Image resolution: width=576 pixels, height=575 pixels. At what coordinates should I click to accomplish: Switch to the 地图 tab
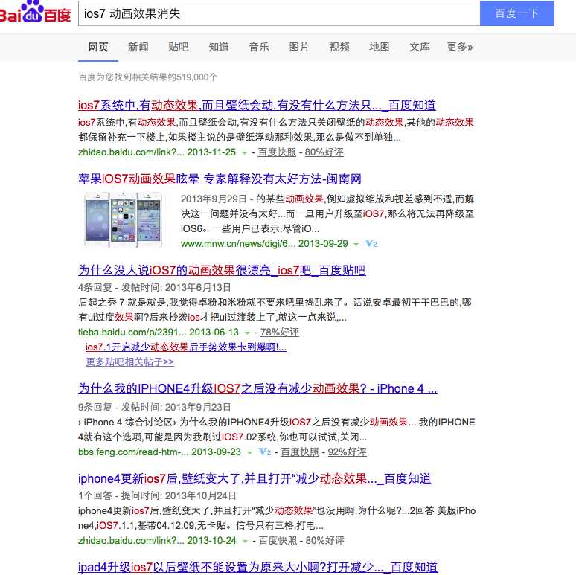379,47
